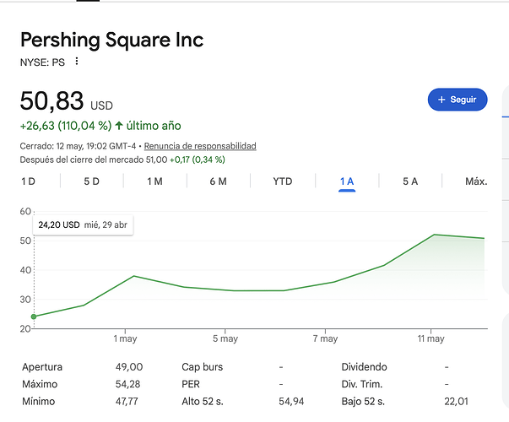Click the Dividendo label
509x422 pixels.
(x=364, y=367)
